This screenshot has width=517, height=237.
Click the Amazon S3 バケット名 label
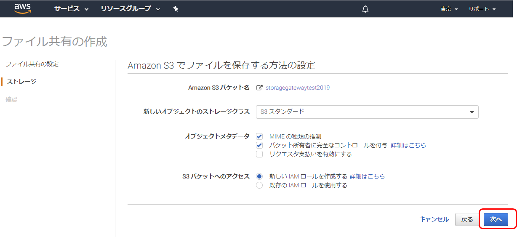pos(219,88)
